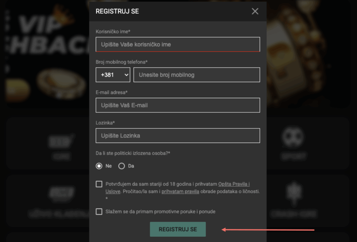This screenshot has height=242, width=357.
Task: Open the +381 country code dropdown
Action: [113, 75]
